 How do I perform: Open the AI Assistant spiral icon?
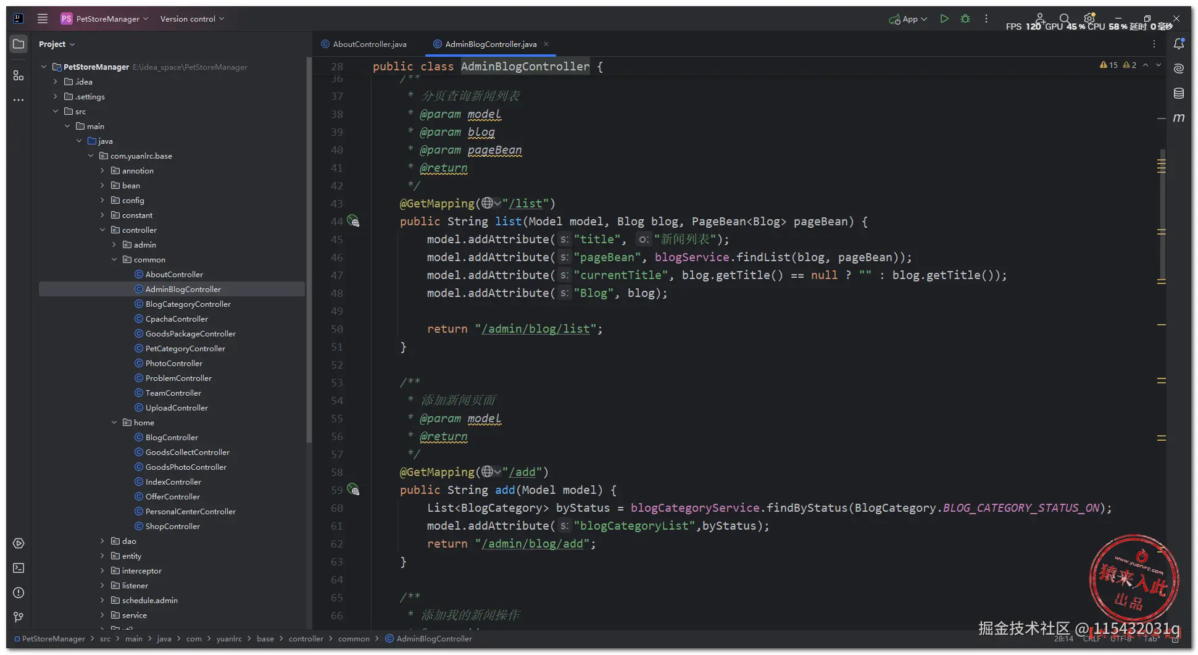tap(1179, 69)
